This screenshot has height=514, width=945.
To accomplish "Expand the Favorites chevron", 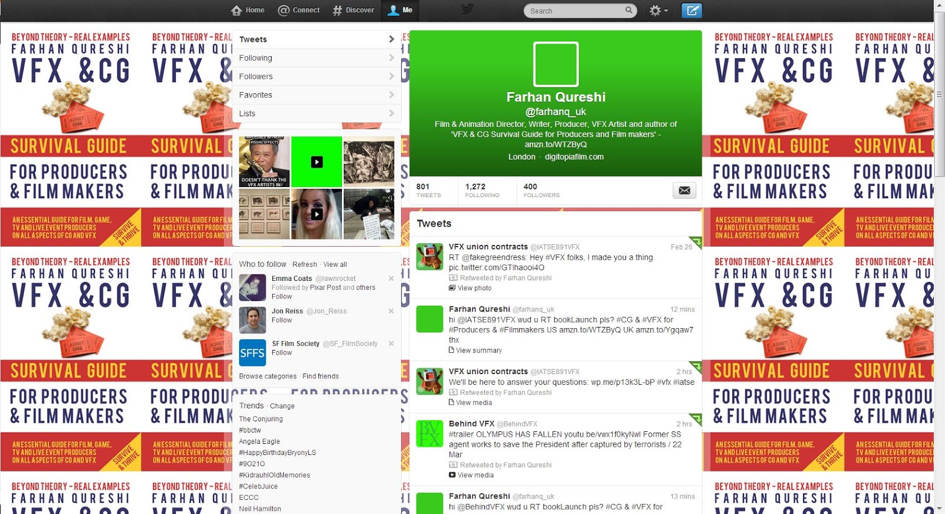I will 391,94.
